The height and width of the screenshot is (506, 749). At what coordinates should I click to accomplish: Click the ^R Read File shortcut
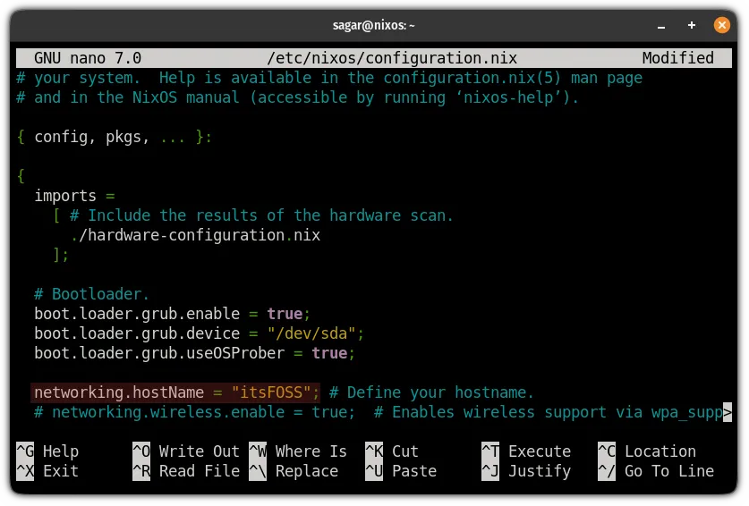click(186, 471)
